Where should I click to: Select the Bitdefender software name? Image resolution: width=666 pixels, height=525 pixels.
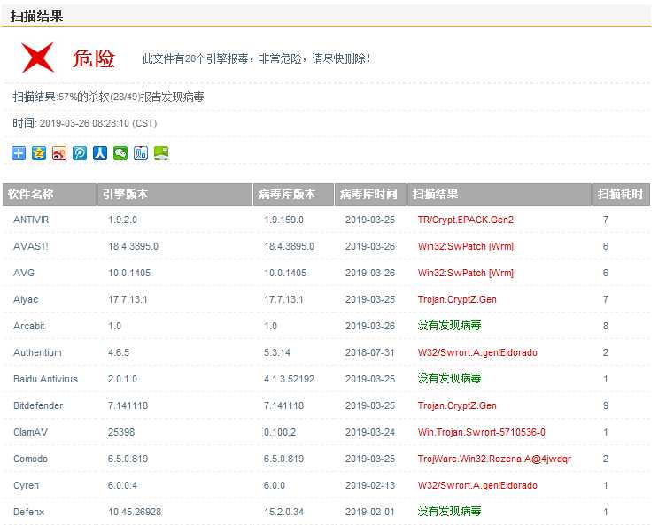[x=38, y=405]
